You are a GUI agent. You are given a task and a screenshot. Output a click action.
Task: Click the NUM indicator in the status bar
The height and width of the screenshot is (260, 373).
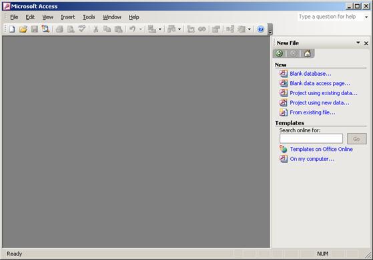322,254
